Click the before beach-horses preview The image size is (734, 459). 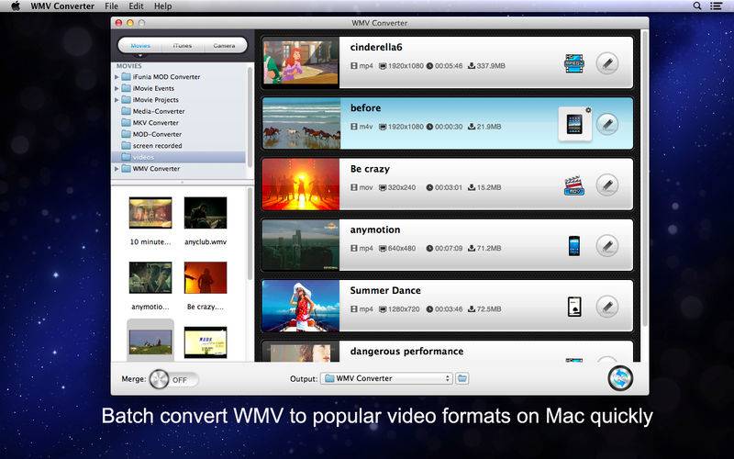tap(301, 124)
